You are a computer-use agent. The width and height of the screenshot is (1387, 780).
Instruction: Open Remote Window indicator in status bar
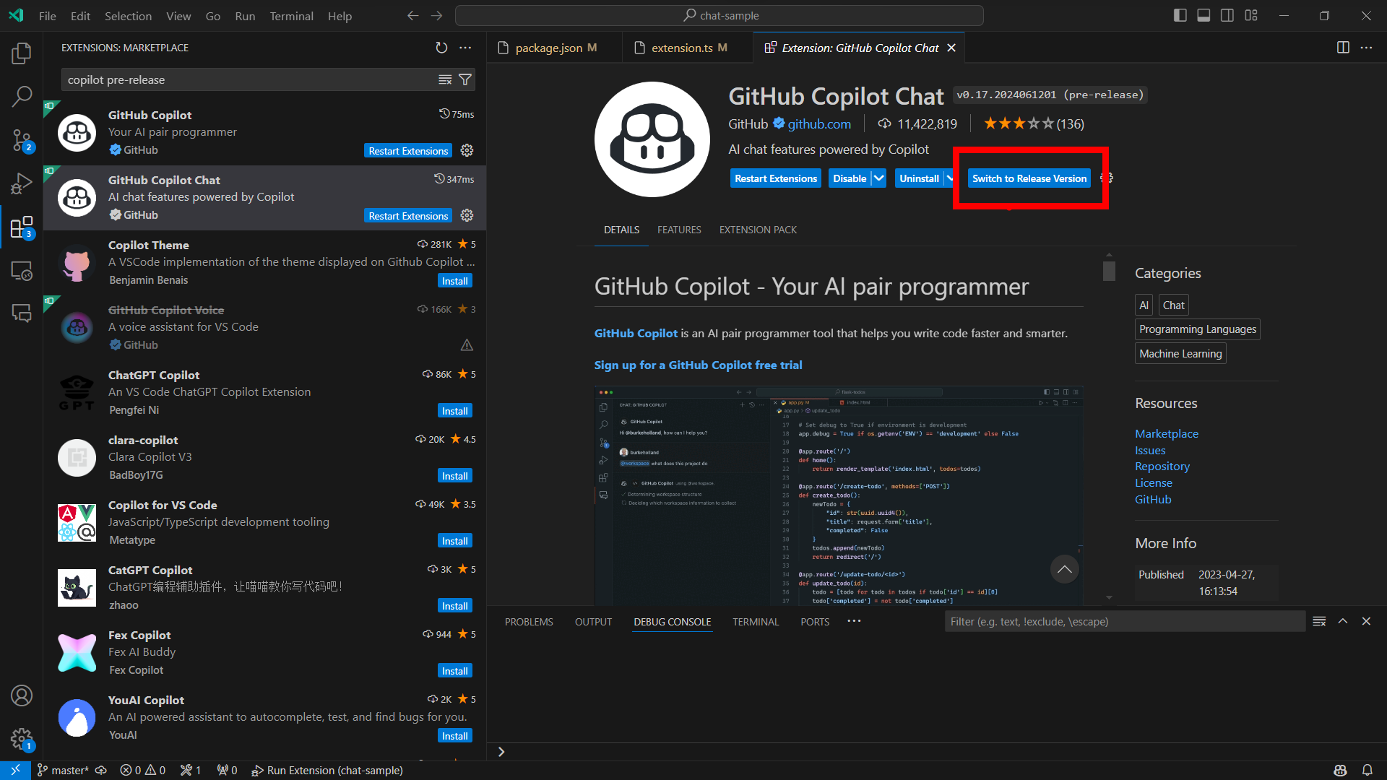tap(15, 770)
